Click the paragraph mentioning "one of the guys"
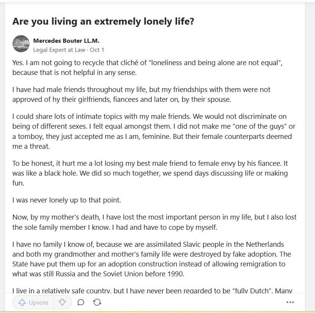The image size is (315, 313). pos(154,131)
